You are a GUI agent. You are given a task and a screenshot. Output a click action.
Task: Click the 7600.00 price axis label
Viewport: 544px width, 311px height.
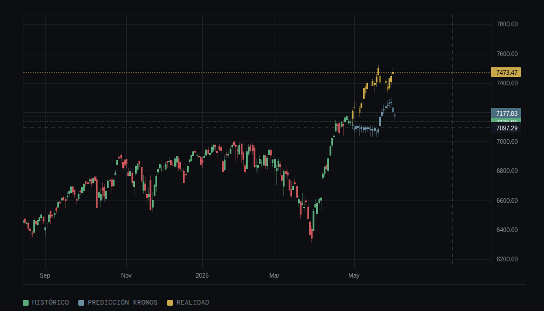click(507, 54)
